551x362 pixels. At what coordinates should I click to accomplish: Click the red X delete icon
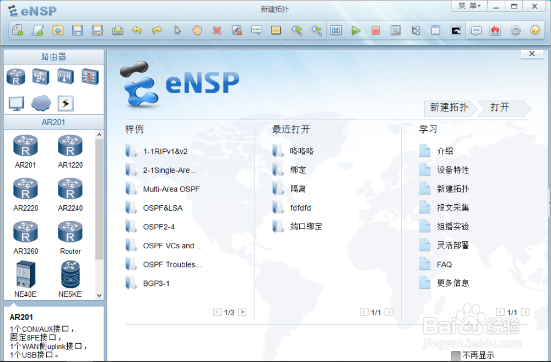(x=217, y=30)
